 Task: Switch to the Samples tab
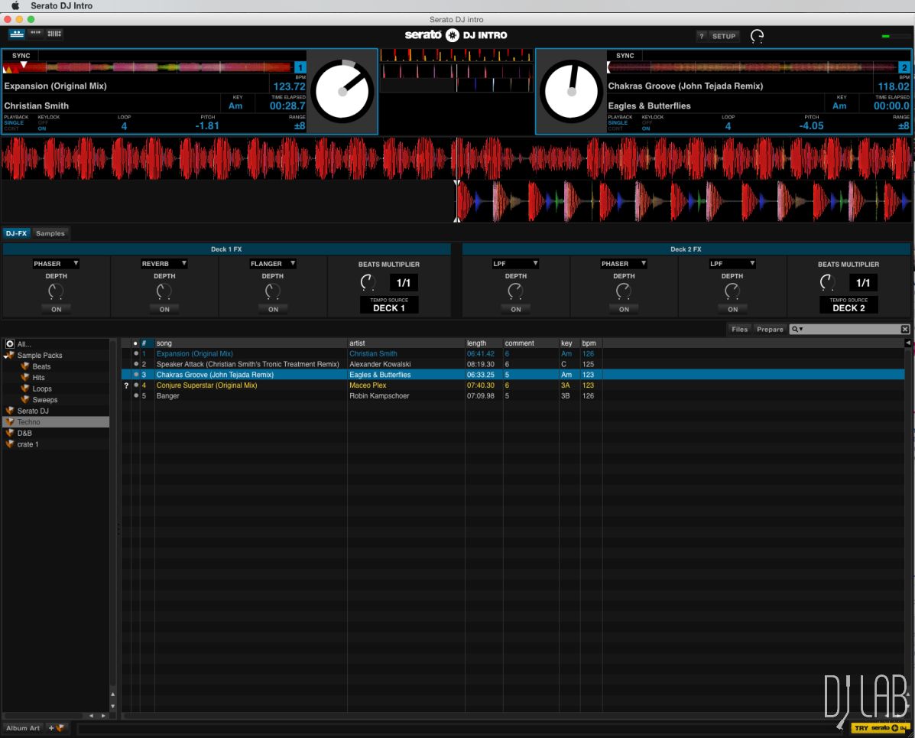(50, 233)
